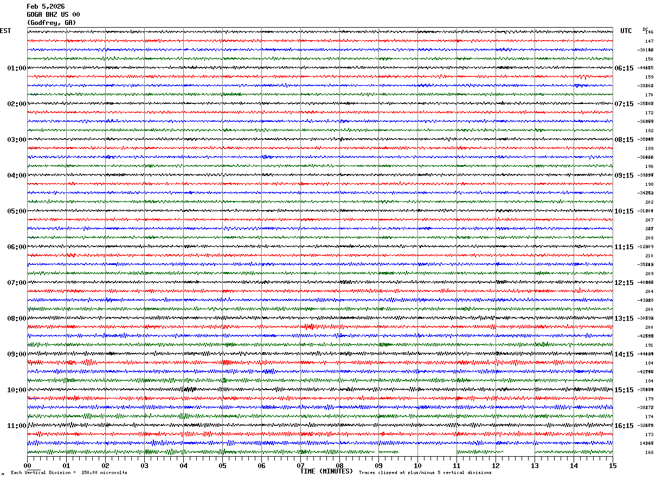Screen dimensions: 656x480
Task: Click minute tick label '00' on the axis
Action: click(28, 465)
